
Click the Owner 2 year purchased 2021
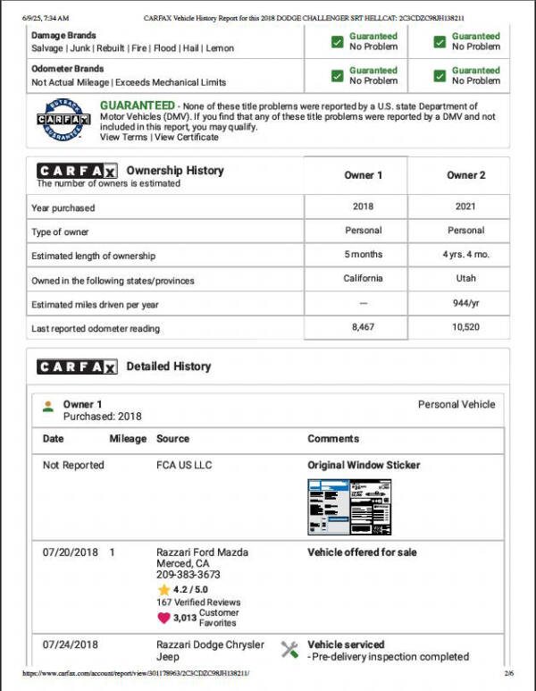tap(465, 206)
